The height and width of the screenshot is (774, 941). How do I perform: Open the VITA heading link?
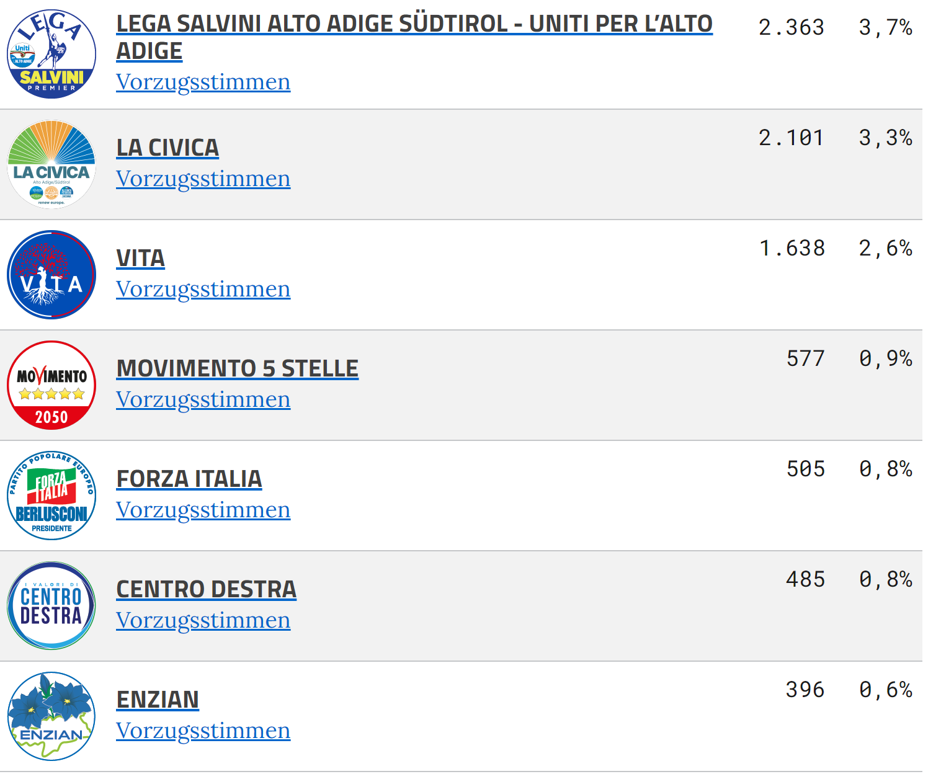click(141, 258)
